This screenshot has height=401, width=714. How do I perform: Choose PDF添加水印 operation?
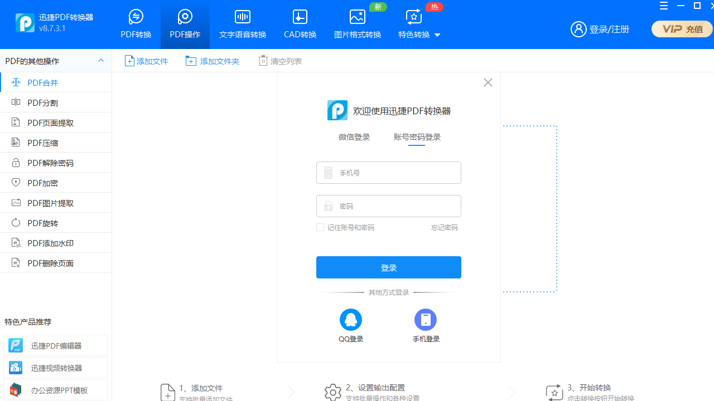56,243
